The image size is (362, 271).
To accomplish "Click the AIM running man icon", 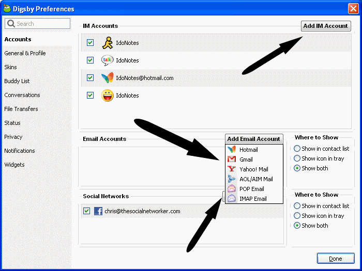I will coord(108,43).
